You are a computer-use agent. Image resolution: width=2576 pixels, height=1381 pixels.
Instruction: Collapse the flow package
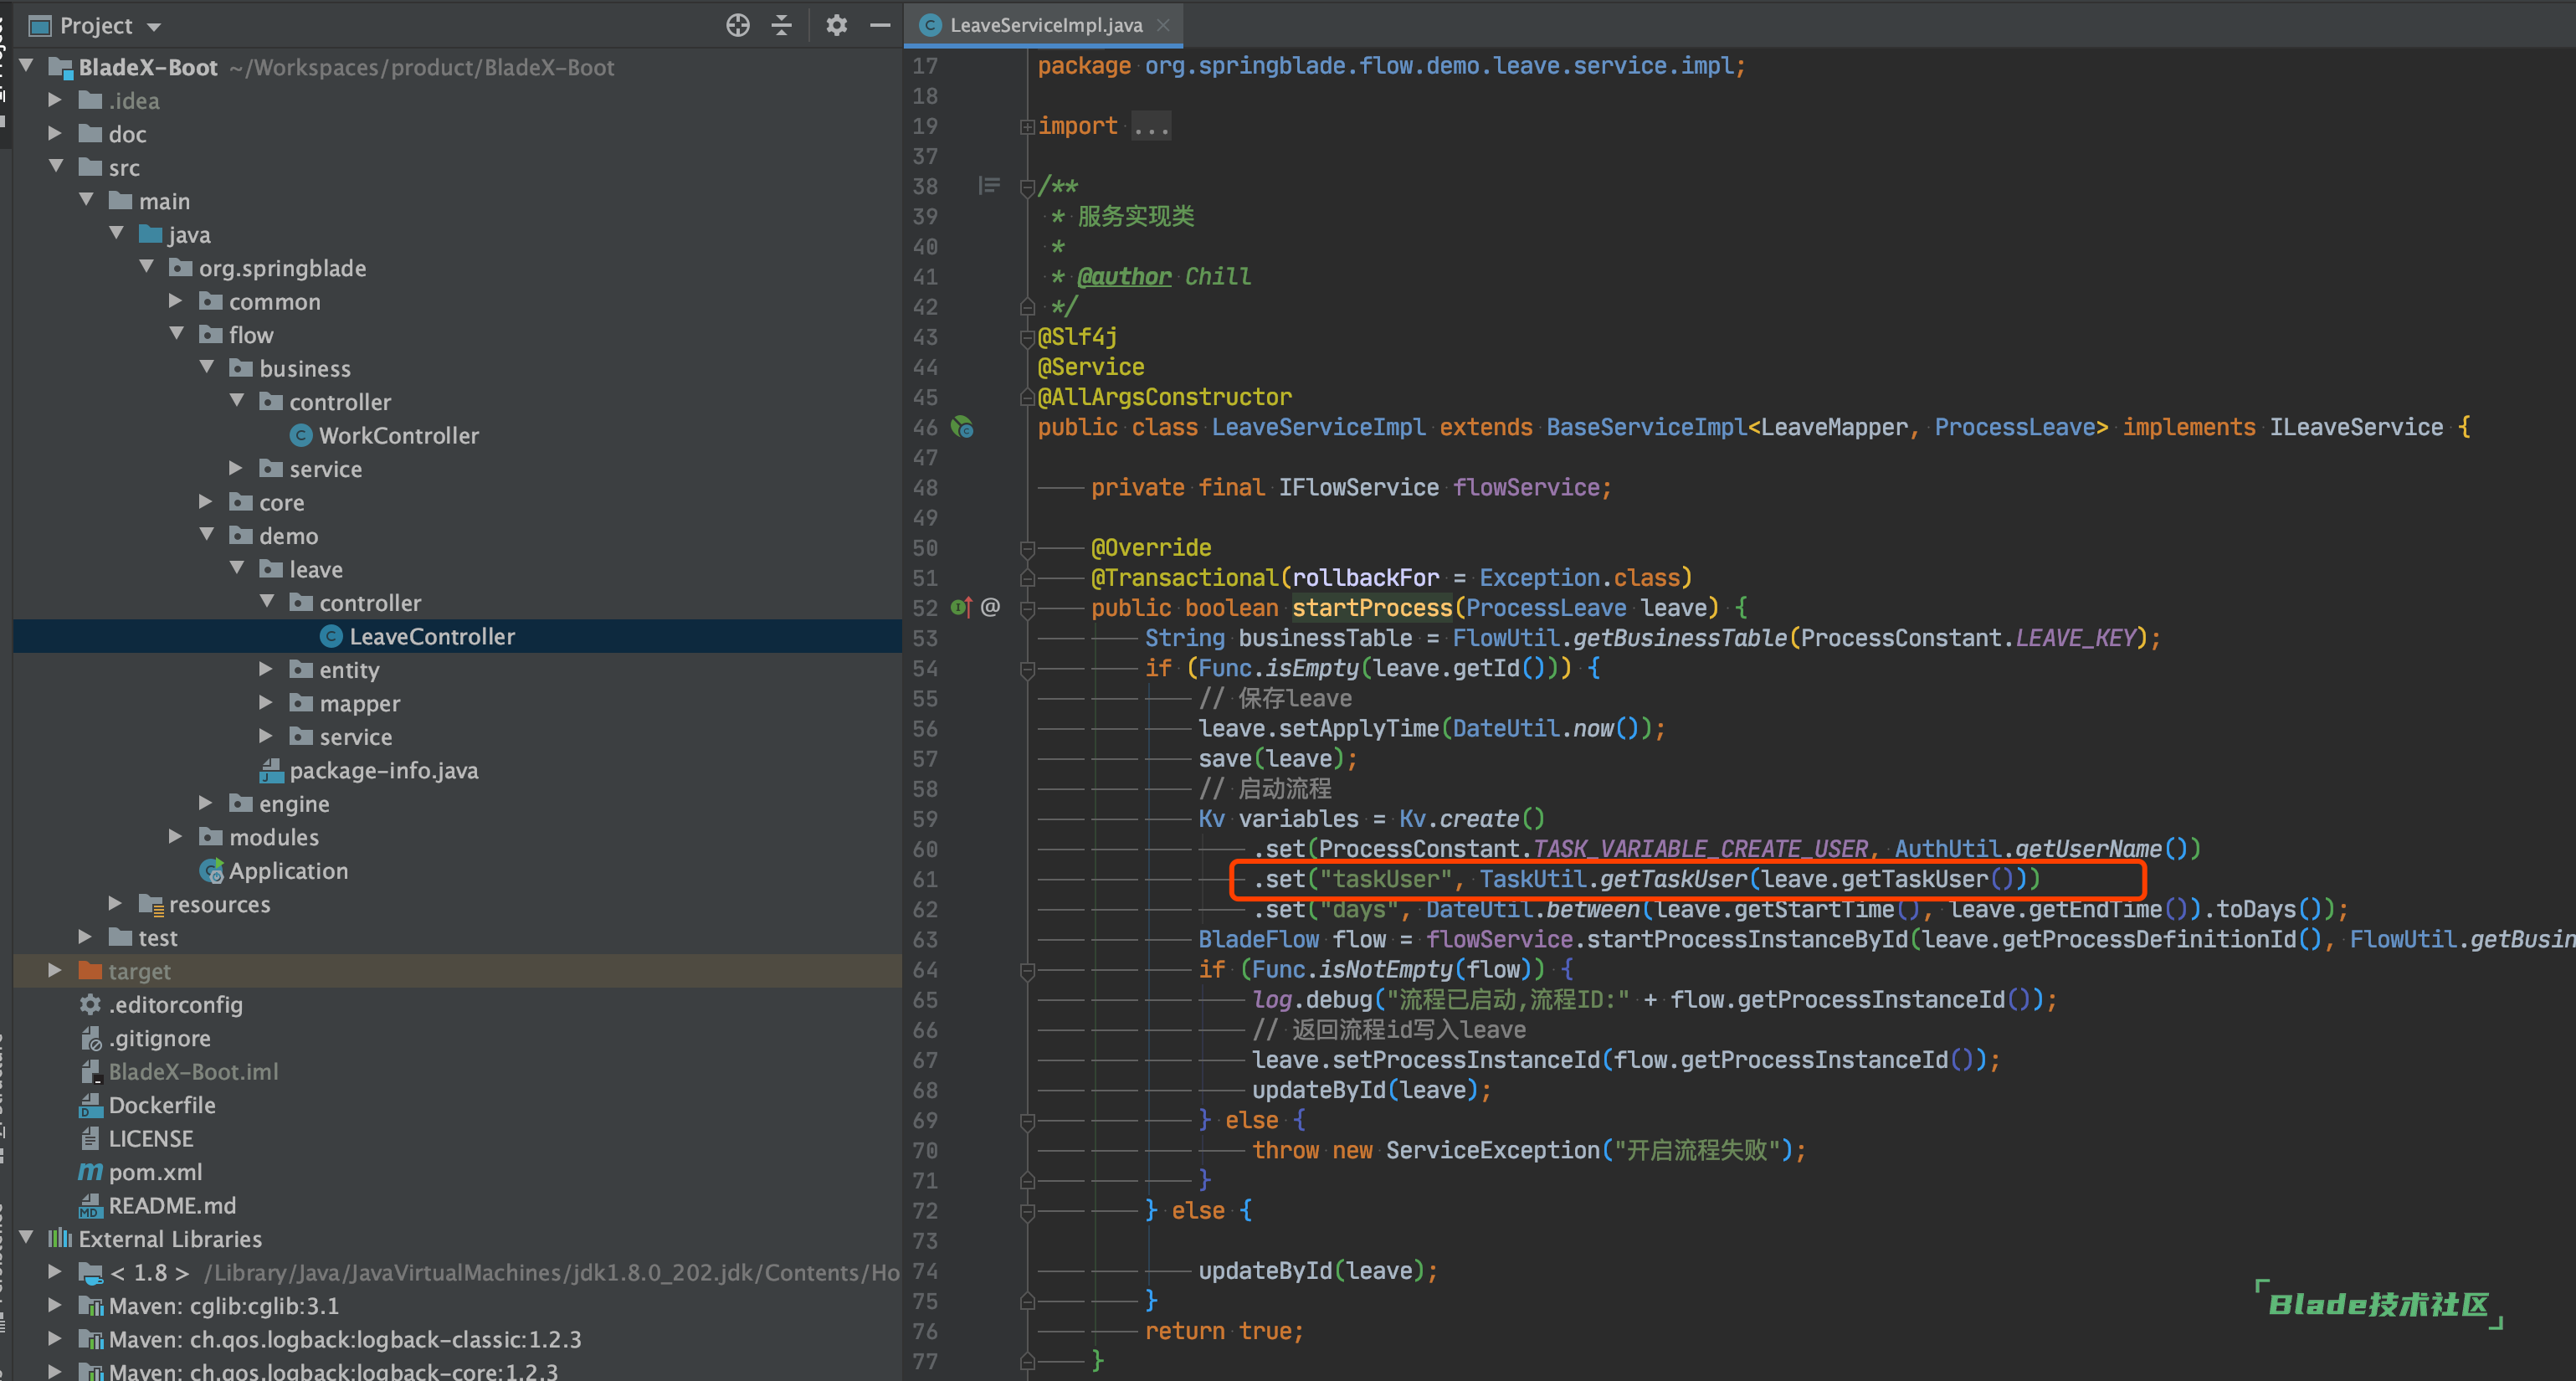point(176,334)
